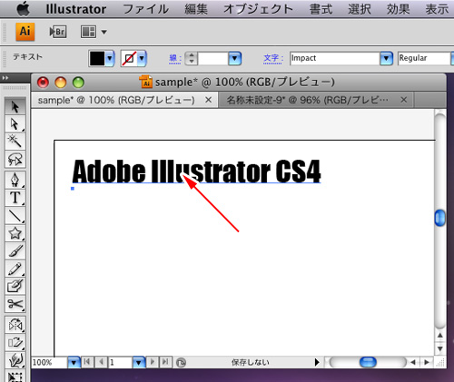Open the 線 stroke panel link
Screen dimensions: 454x382
pyautogui.click(x=175, y=58)
